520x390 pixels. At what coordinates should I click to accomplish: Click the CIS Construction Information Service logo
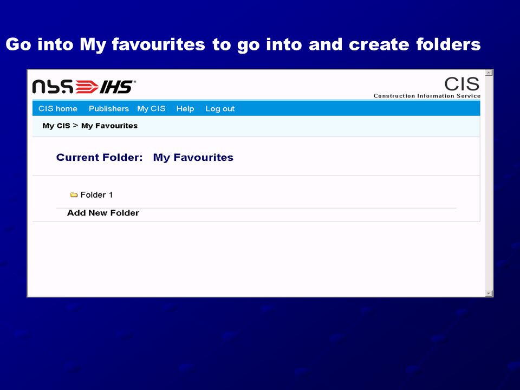427,88
